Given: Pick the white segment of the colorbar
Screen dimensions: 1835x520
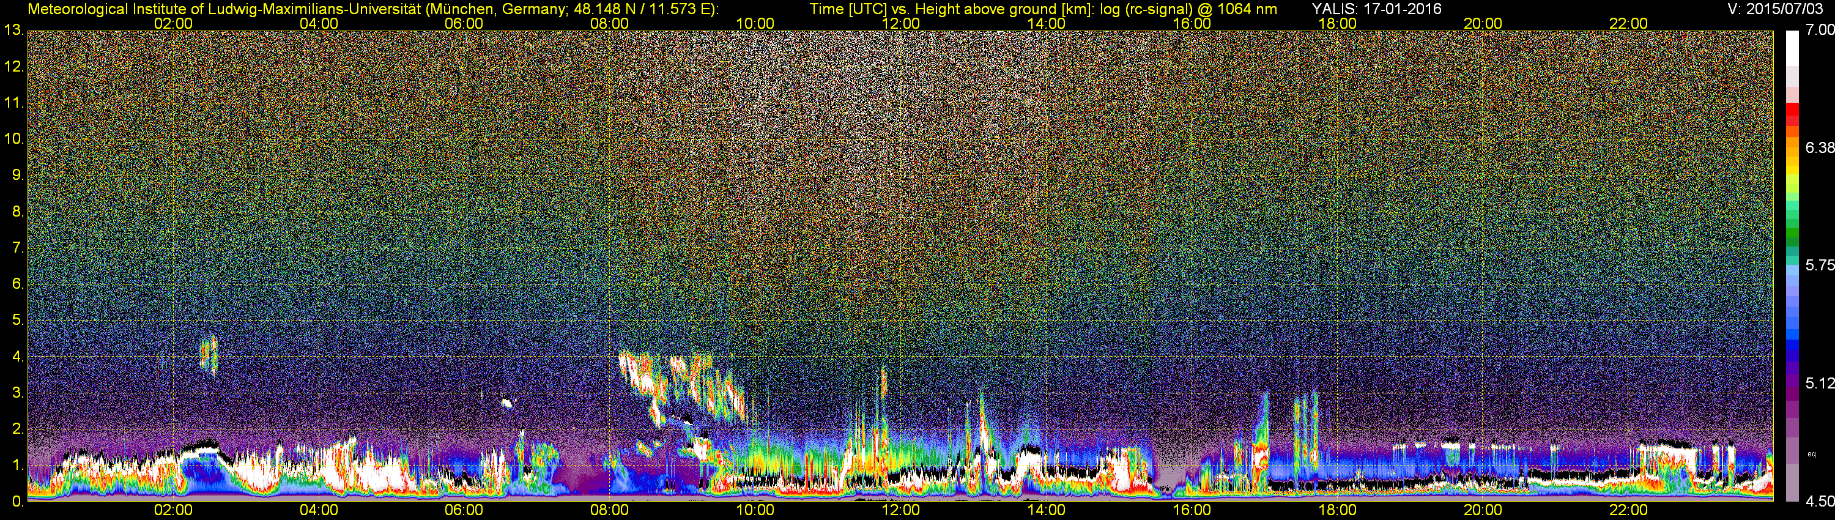Looking at the screenshot, I should click(1792, 48).
